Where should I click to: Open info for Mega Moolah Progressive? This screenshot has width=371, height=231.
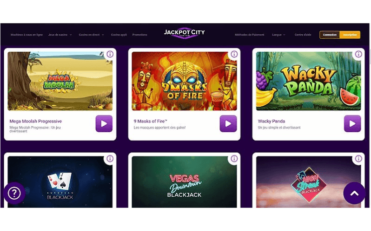click(x=110, y=54)
